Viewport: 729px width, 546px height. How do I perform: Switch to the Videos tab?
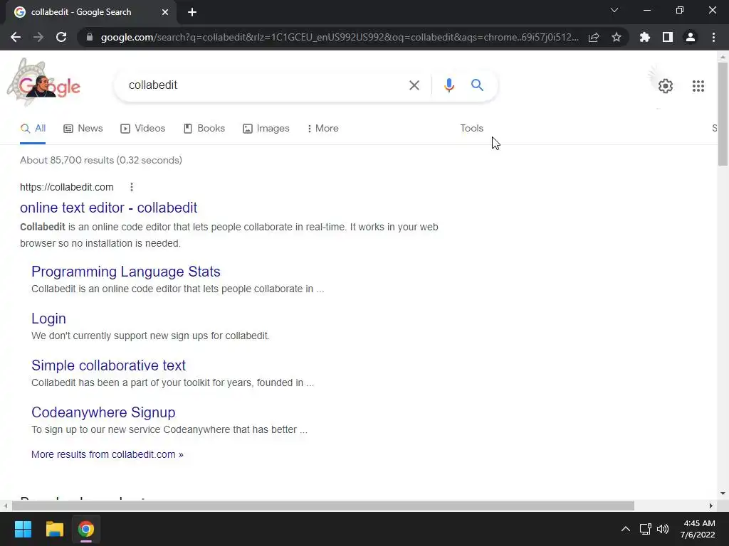pos(142,129)
